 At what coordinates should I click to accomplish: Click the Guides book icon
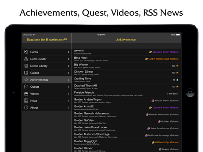coord(26,73)
